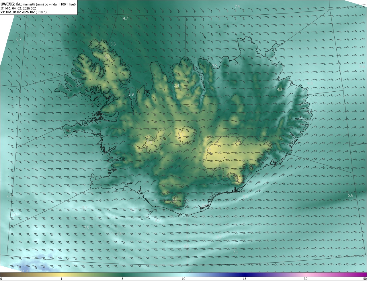
Task: Click the 5.9 value label on the map
Action: coord(131,94)
